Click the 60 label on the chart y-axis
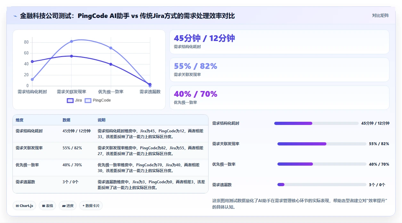Image resolution: width=402 pixels, height=223 pixels. click(26, 53)
